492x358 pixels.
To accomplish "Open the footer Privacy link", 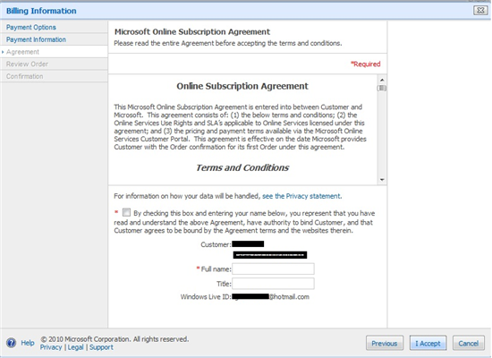I will (x=51, y=347).
